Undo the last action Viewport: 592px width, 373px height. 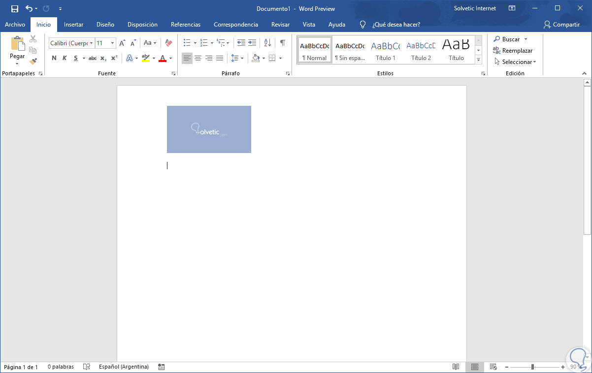pyautogui.click(x=29, y=8)
